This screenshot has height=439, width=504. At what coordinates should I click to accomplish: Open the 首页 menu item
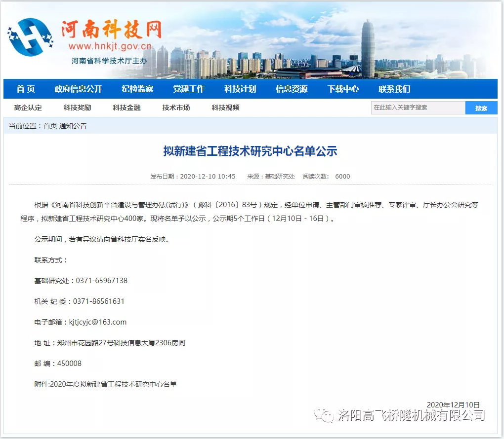(25, 89)
